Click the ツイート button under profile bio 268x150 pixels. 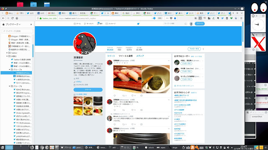tap(88, 90)
